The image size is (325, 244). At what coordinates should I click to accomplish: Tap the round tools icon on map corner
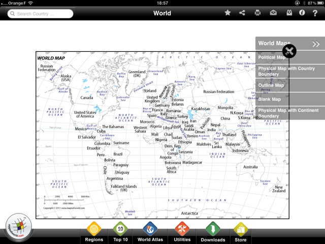(x=288, y=51)
